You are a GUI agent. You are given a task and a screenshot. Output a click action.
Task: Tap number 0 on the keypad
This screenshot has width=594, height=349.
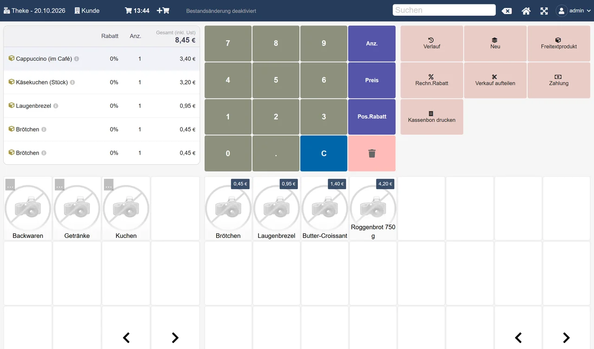pos(228,153)
